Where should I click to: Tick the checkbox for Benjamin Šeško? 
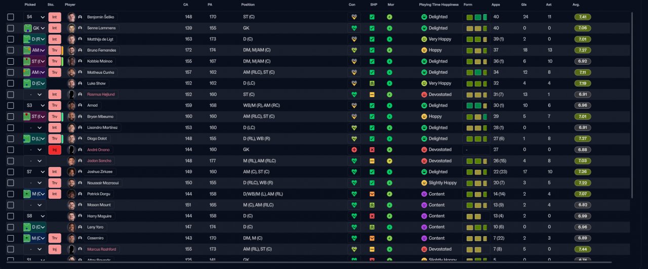click(11, 17)
